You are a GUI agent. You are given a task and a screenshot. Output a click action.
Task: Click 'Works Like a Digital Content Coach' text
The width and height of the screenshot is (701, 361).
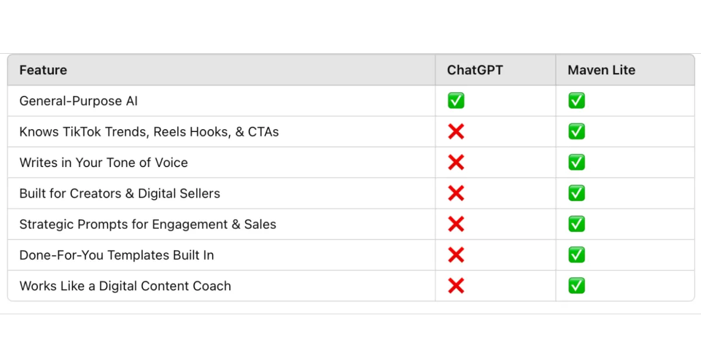(125, 286)
